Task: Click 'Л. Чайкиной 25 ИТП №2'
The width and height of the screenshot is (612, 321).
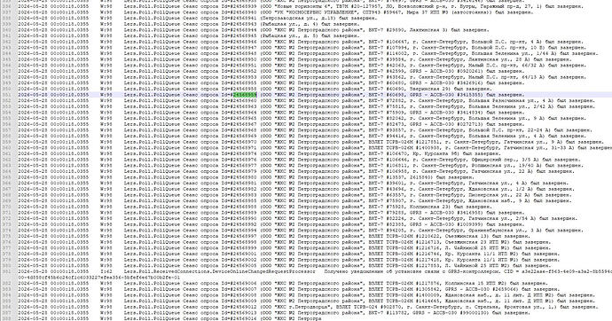Action: 476,266
